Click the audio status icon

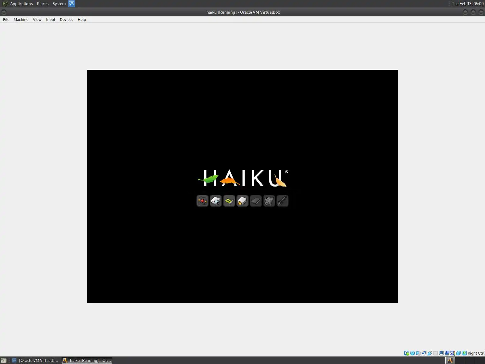pos(418,353)
